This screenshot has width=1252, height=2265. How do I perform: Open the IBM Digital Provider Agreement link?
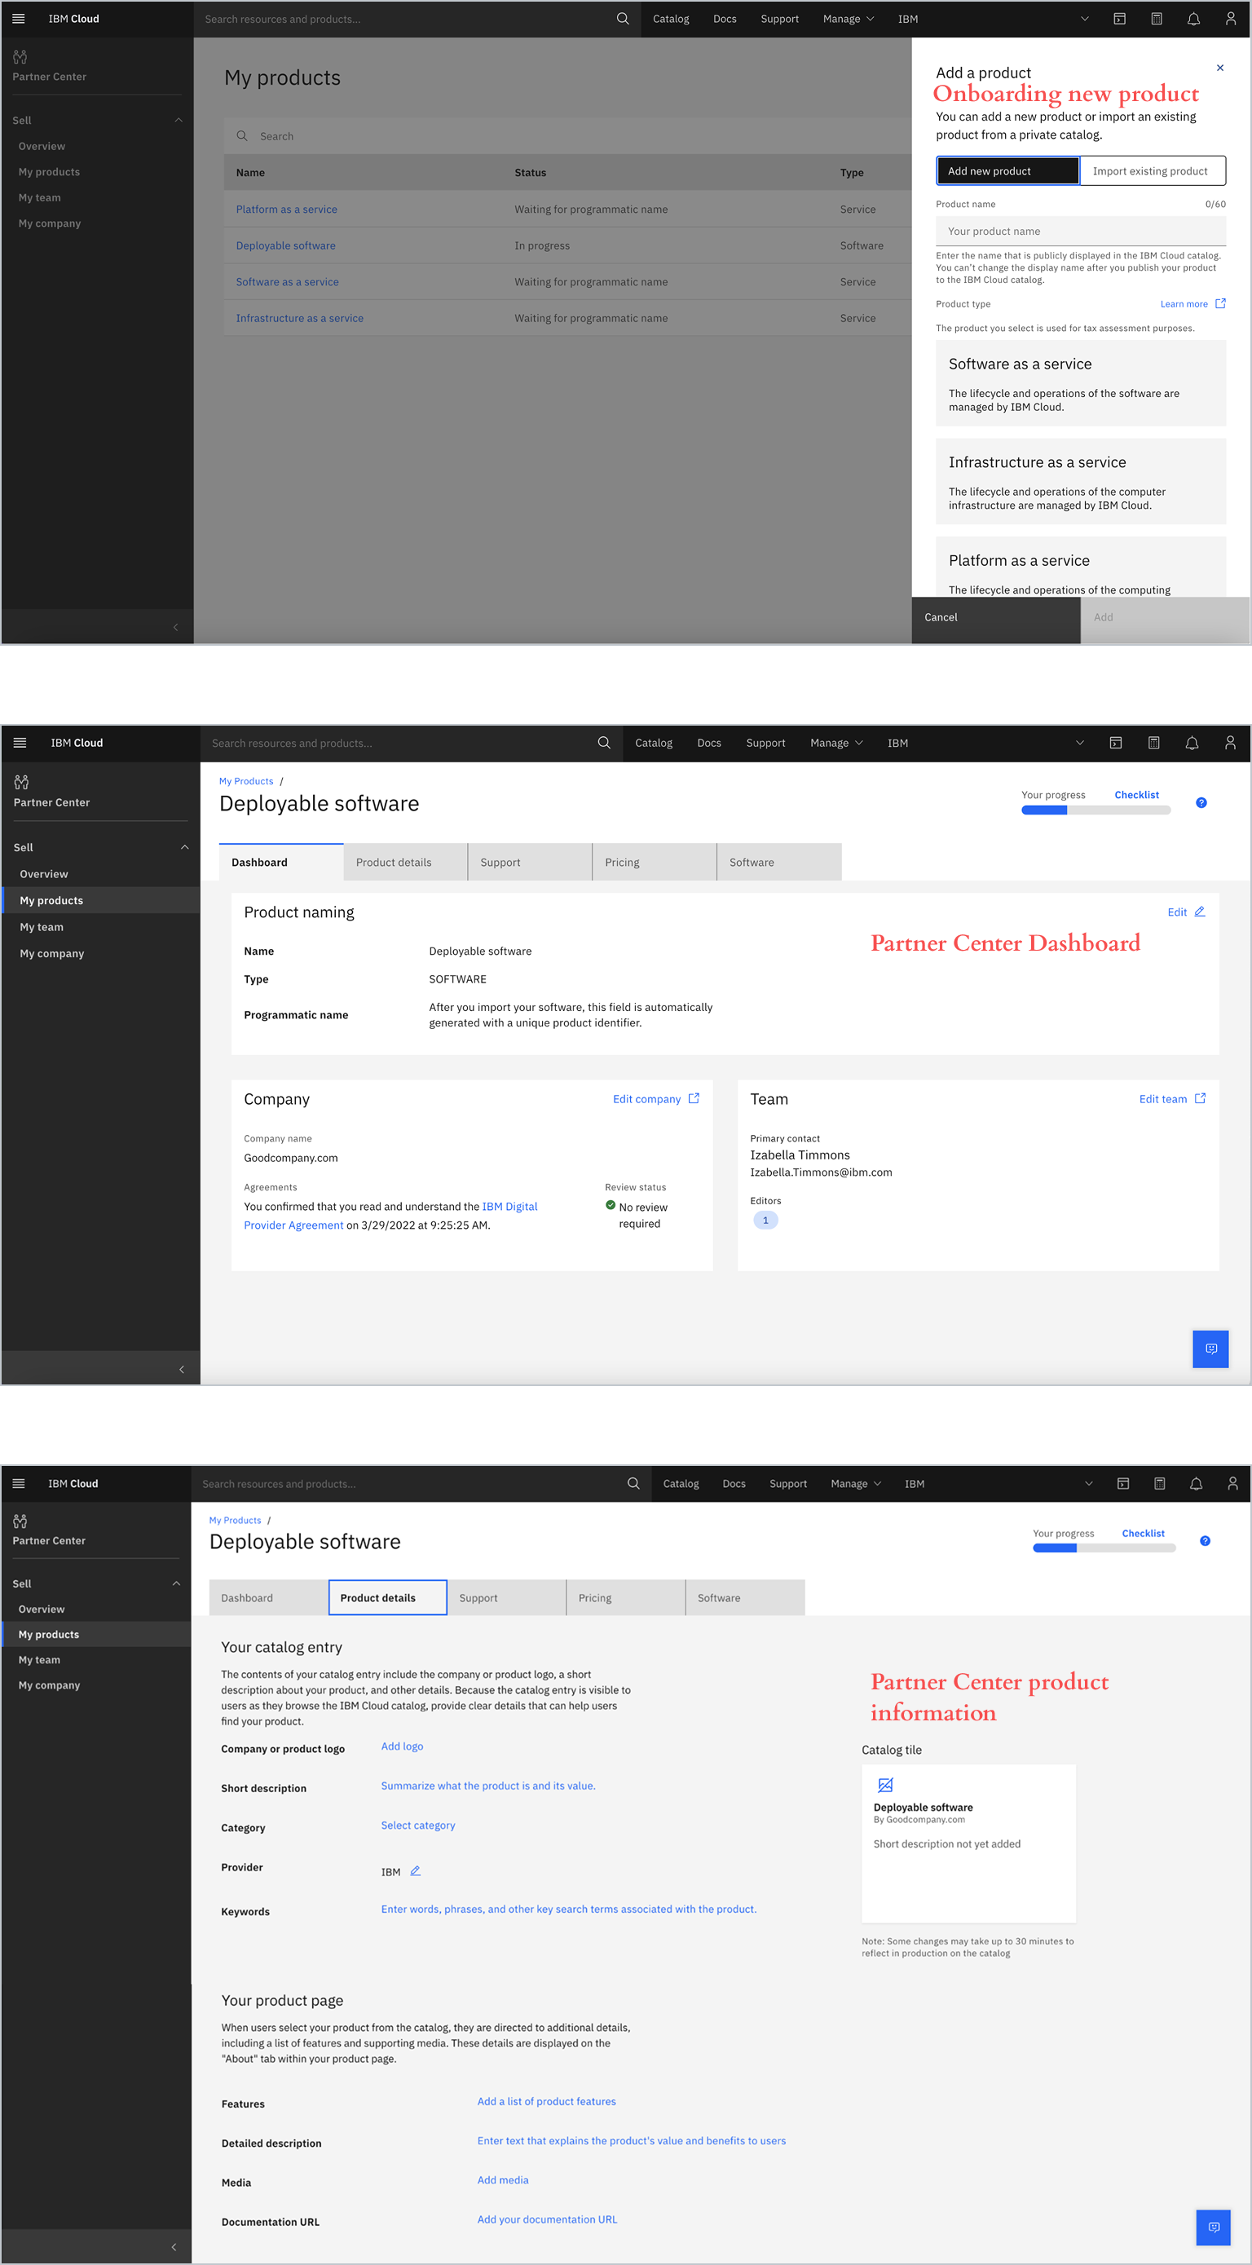pos(509,1207)
